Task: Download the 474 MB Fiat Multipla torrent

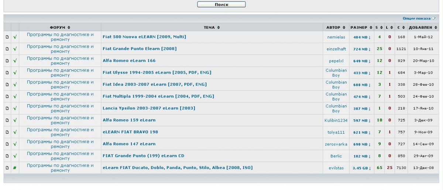Action: (x=361, y=97)
